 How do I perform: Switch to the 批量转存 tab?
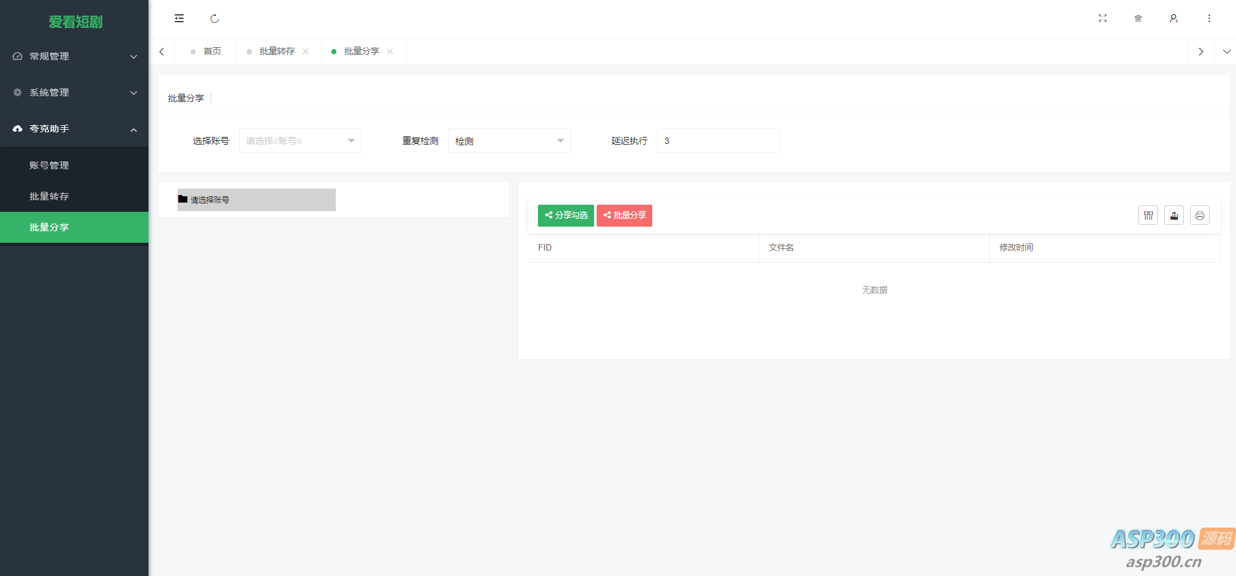[277, 52]
